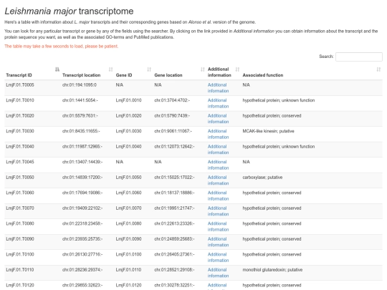Click the Gene ID column header

click(124, 75)
